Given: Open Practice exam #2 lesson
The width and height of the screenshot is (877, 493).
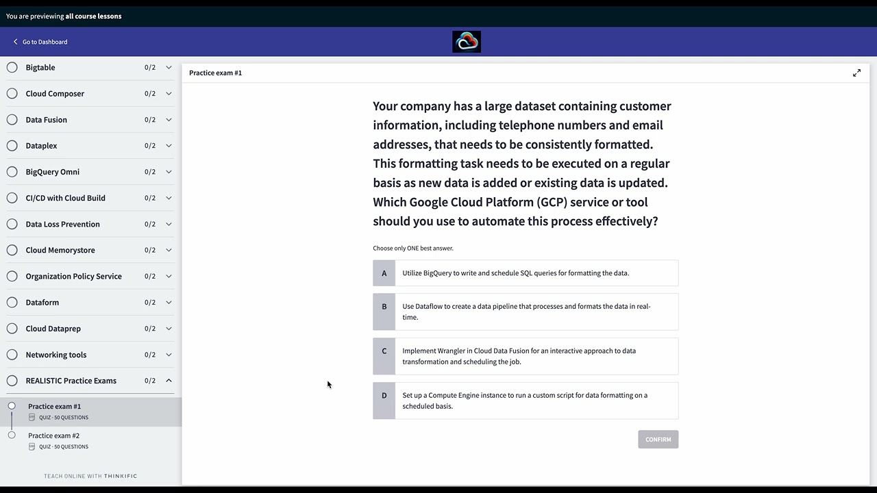Looking at the screenshot, I should pyautogui.click(x=54, y=435).
